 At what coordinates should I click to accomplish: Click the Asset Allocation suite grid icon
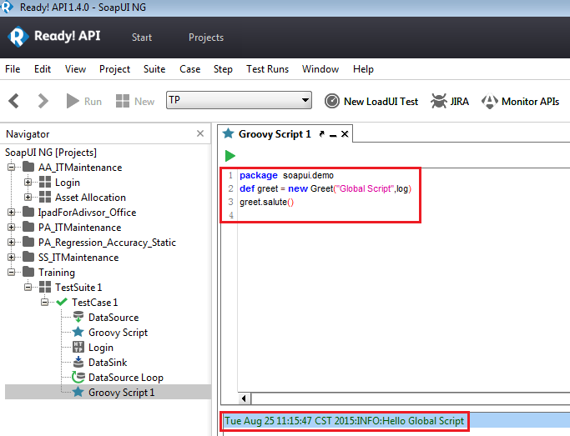(x=45, y=197)
